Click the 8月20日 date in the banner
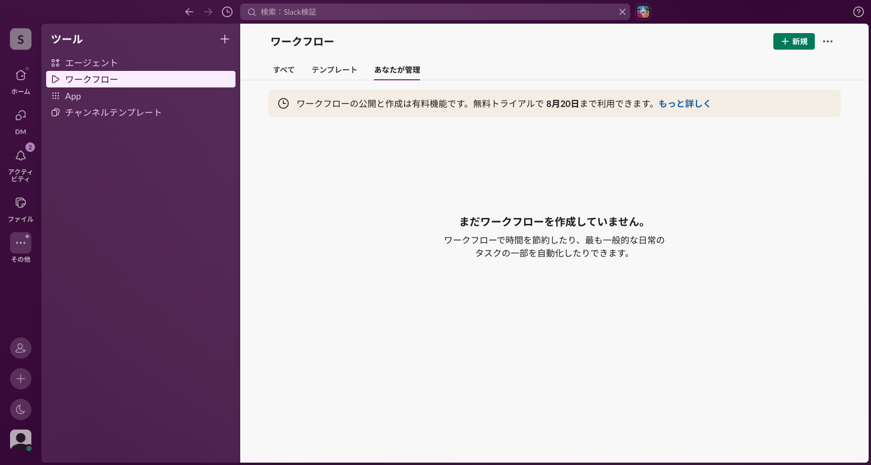 click(x=562, y=103)
